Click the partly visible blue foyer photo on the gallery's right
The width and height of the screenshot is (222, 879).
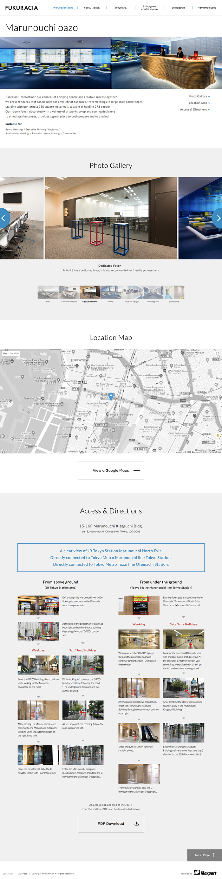(x=200, y=218)
